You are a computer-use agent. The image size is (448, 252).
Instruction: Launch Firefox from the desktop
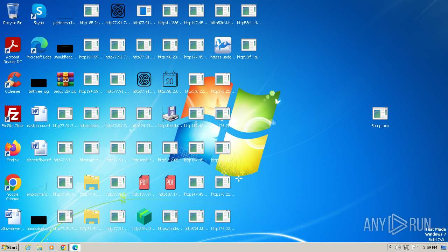[x=13, y=152]
